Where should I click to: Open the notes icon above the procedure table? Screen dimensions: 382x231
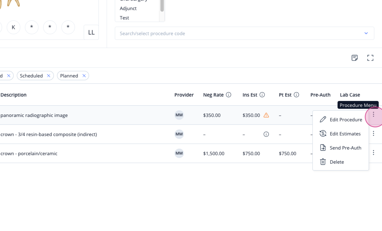(x=355, y=58)
